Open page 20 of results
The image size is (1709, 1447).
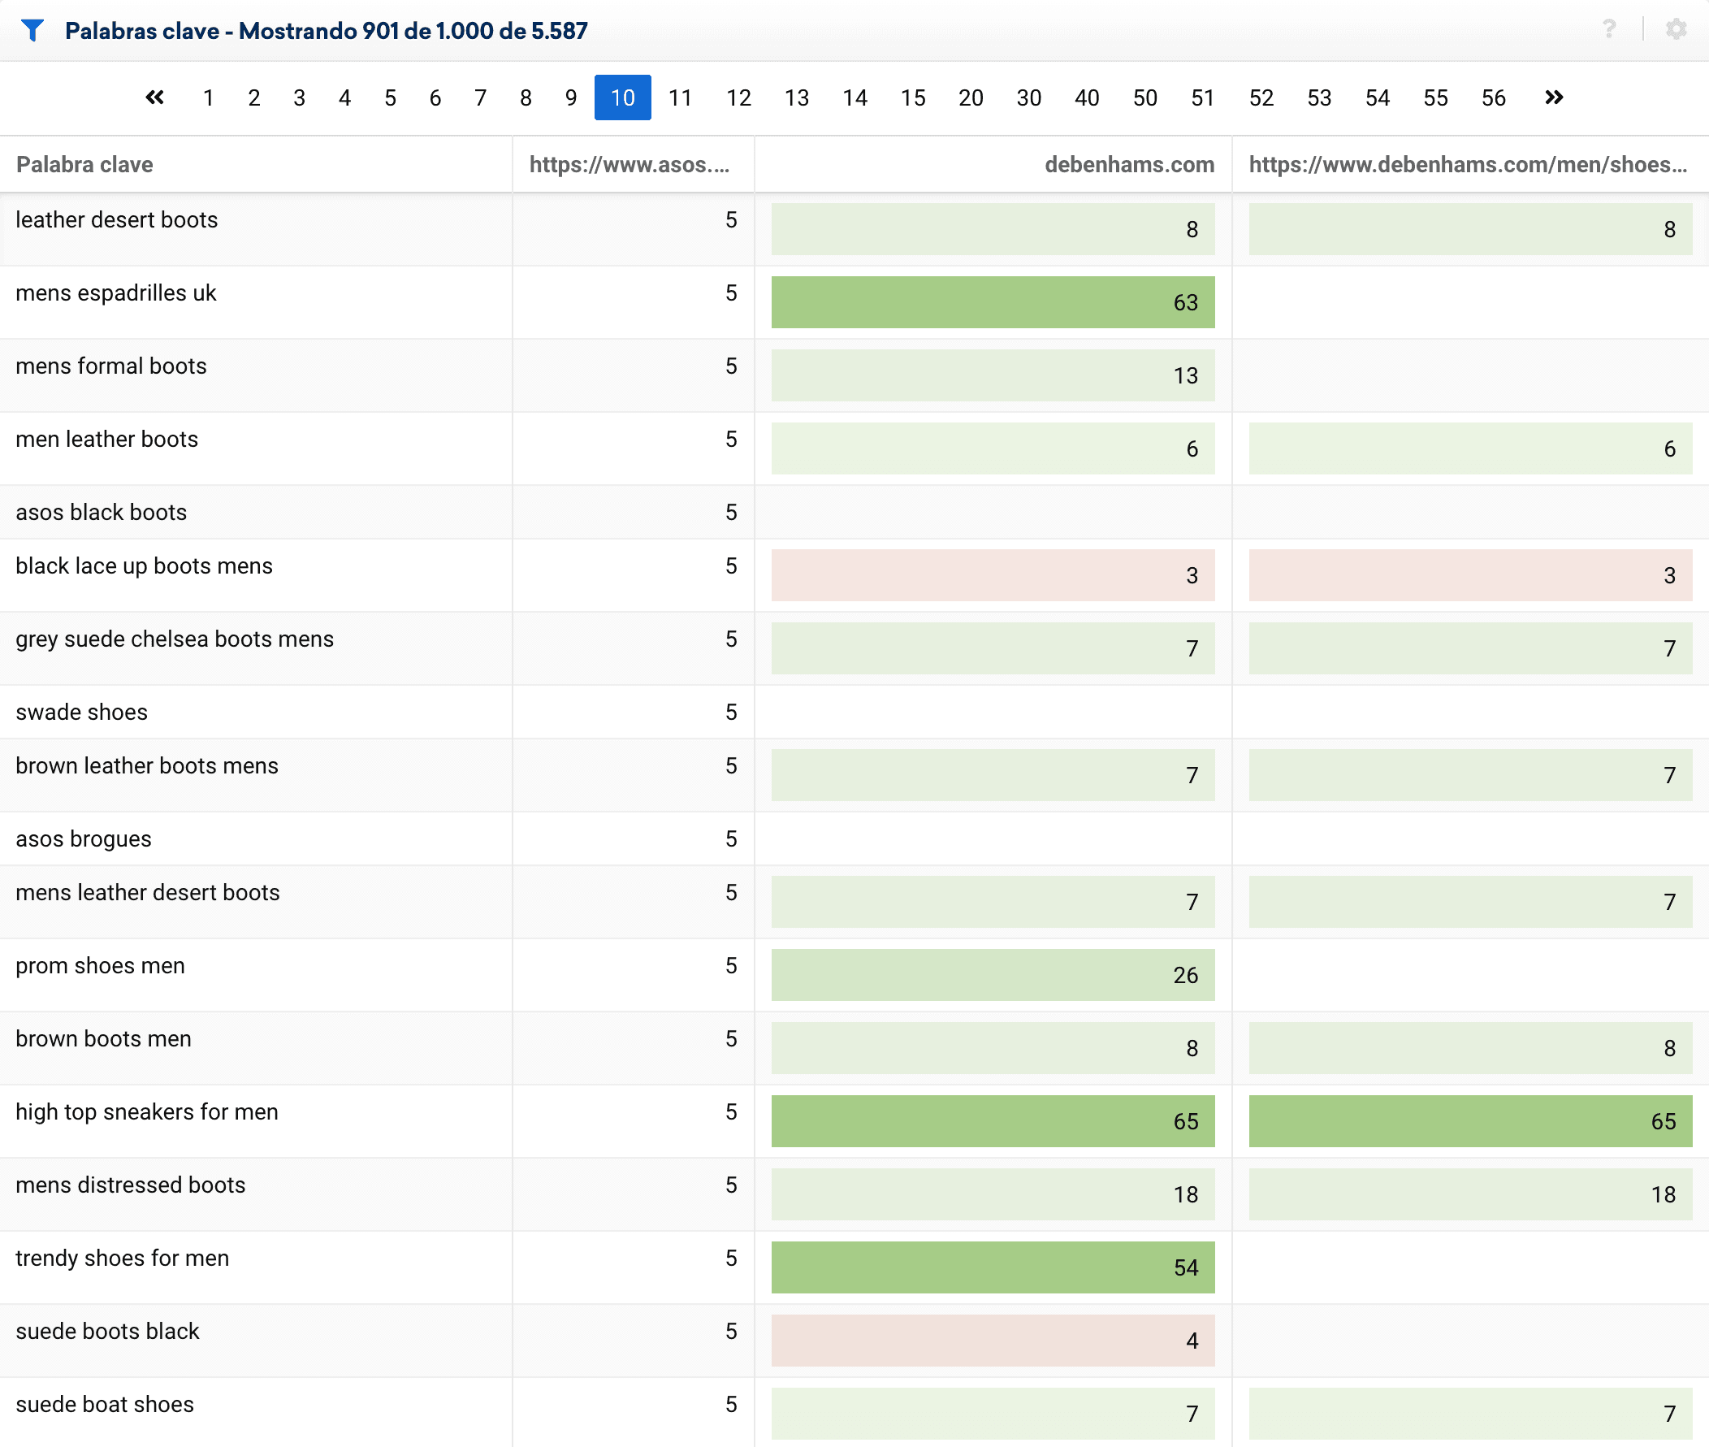pos(970,97)
